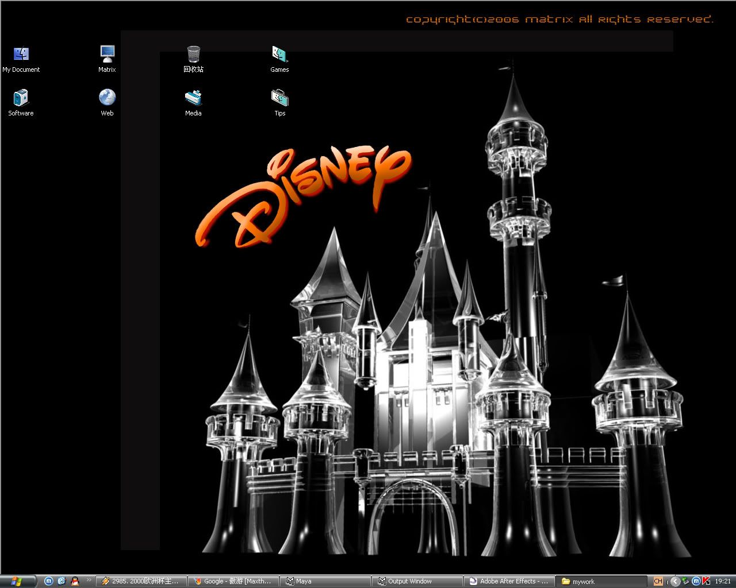Open the Web globe desktop icon

pos(107,103)
